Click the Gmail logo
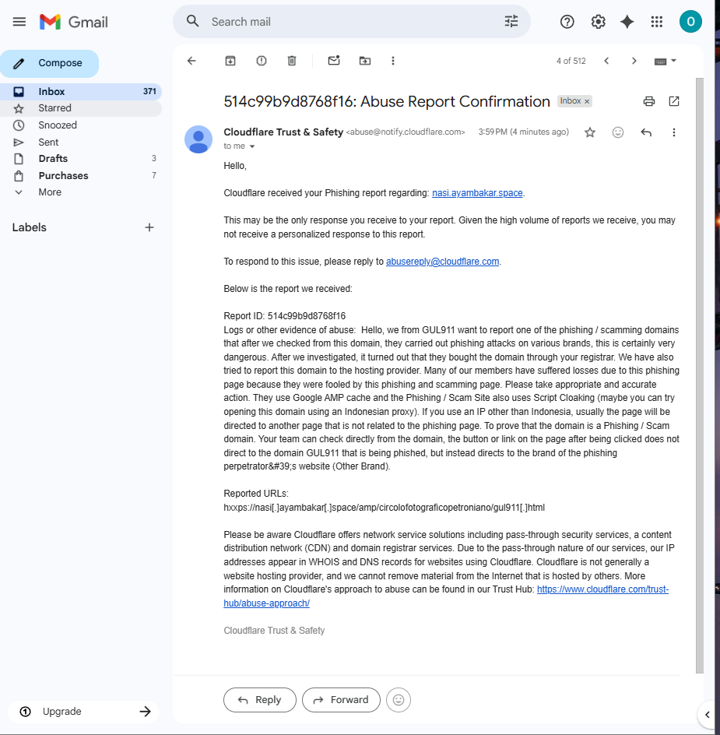Screen dimensions: 720x735 click(x=74, y=22)
